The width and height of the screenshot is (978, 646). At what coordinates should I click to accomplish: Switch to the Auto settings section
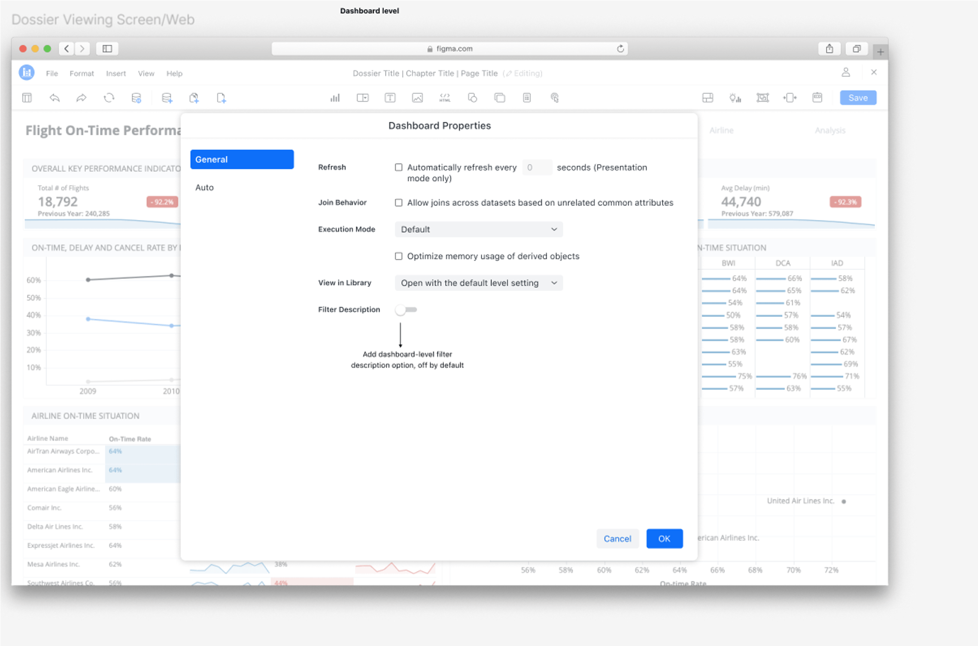204,187
